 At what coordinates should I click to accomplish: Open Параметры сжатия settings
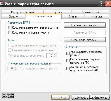pos(85,25)
